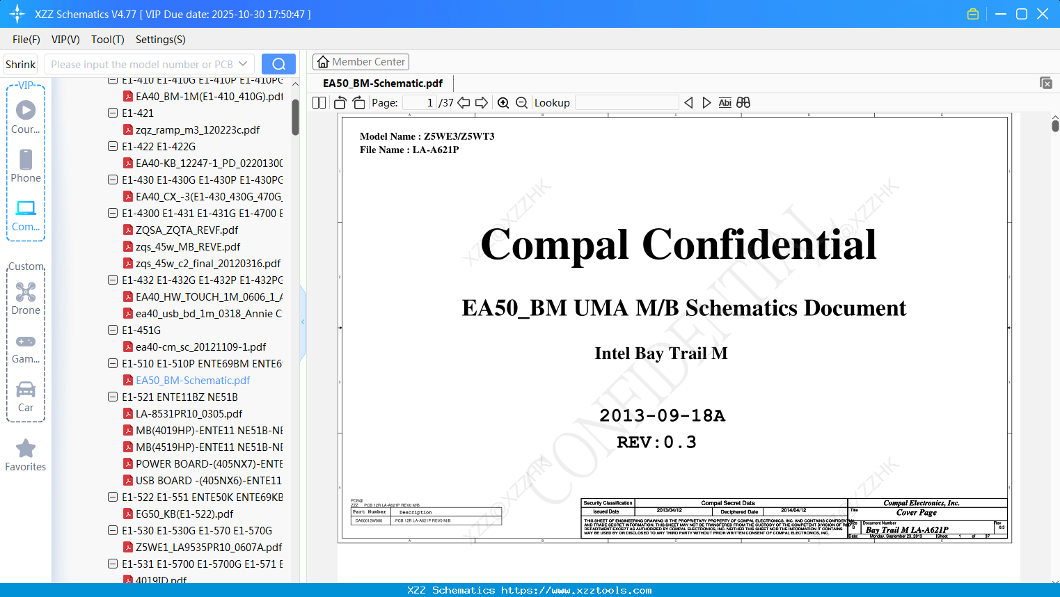The image size is (1060, 597).
Task: Click the Shrink button
Action: [x=21, y=64]
